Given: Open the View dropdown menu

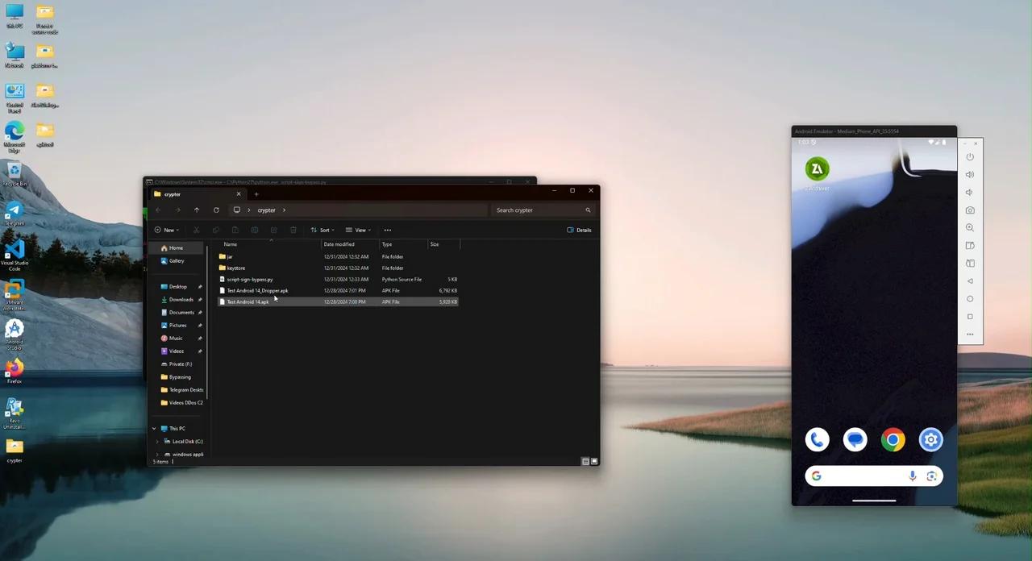Looking at the screenshot, I should [358, 230].
